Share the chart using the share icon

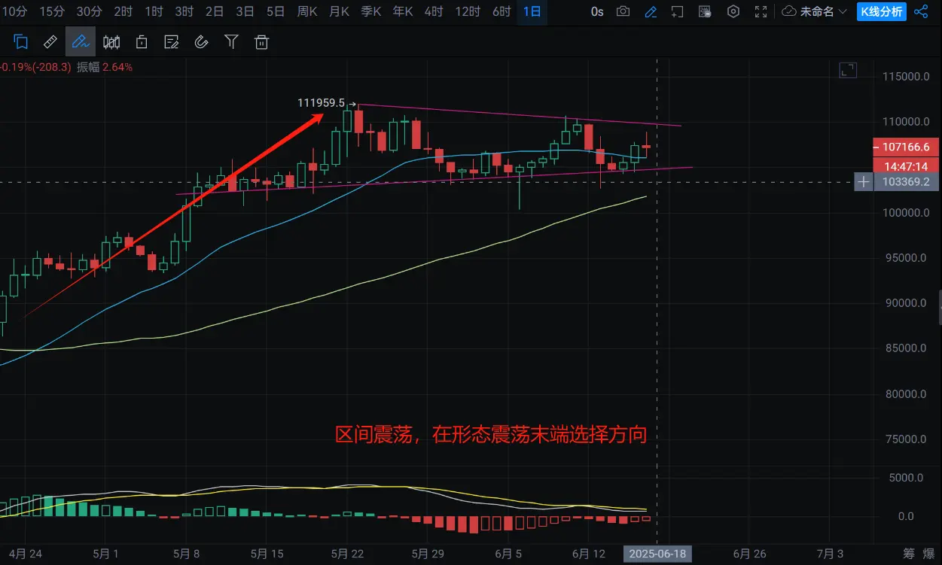click(x=920, y=11)
